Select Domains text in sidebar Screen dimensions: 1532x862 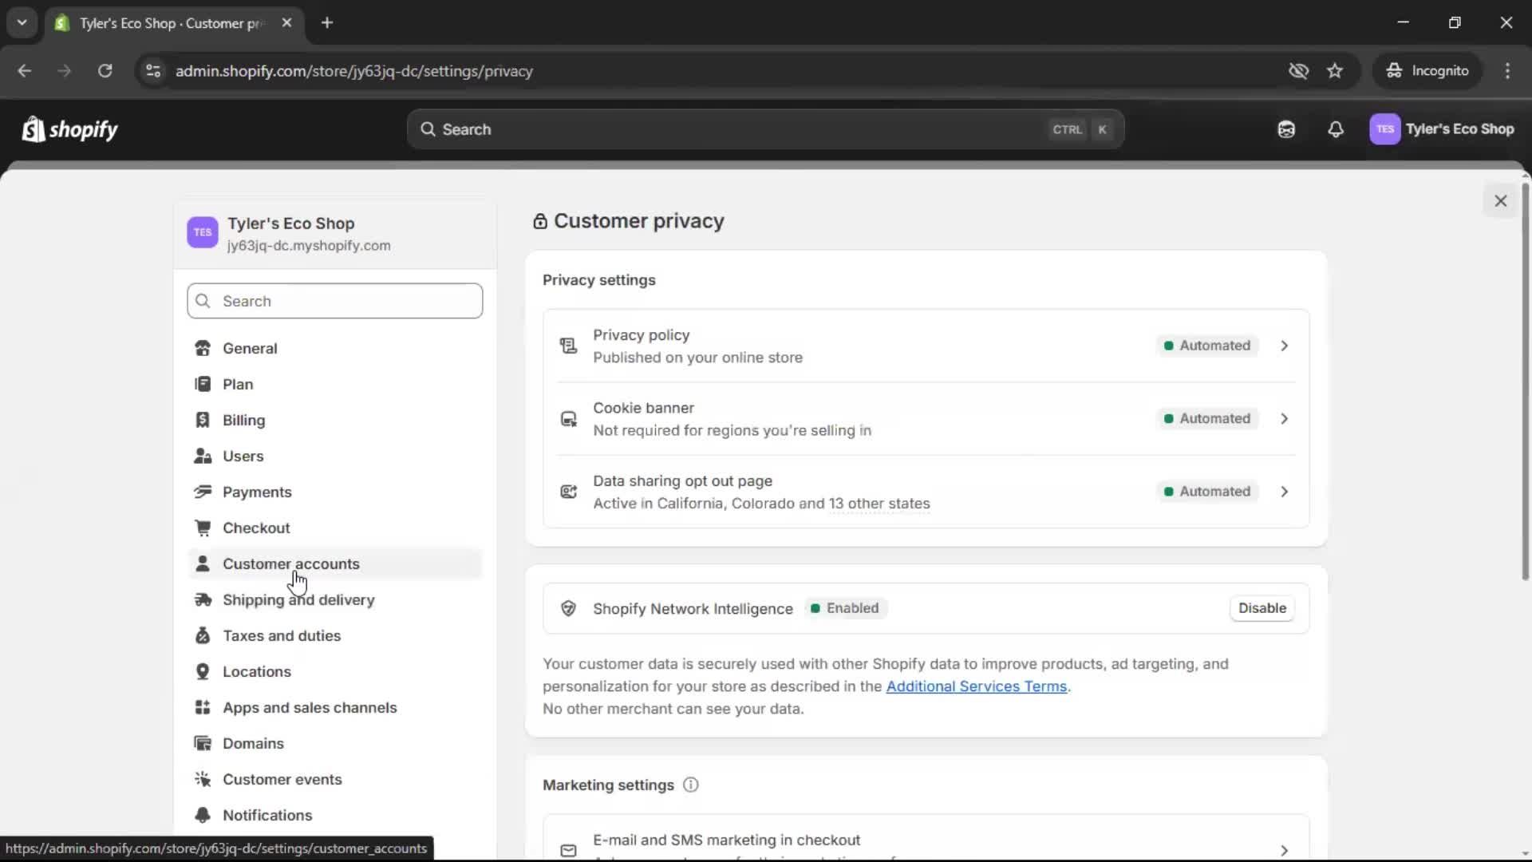tap(253, 743)
